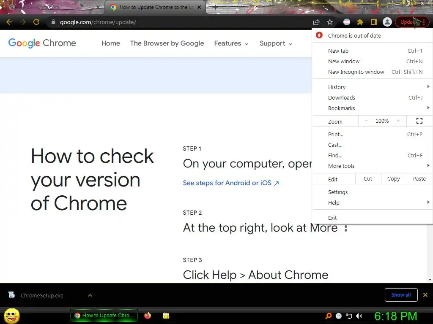This screenshot has height=324, width=433.
Task: Choose Exit from the menu
Action: pyautogui.click(x=372, y=218)
